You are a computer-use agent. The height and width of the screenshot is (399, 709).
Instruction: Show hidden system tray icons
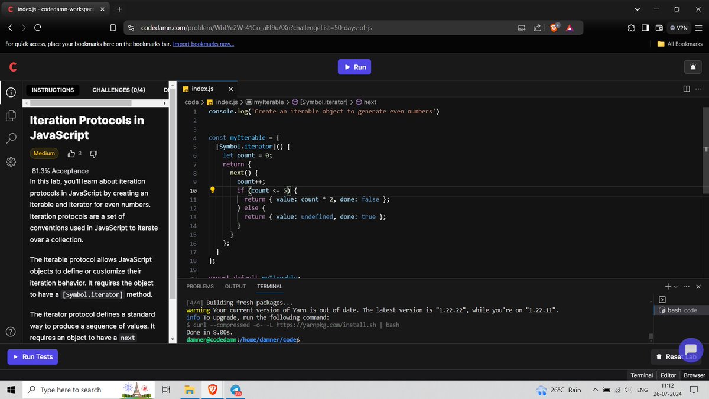tap(596, 390)
